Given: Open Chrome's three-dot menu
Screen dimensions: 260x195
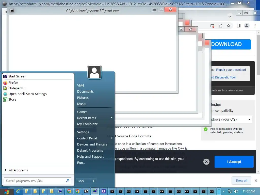Looking at the screenshot, I should click(x=255, y=26).
